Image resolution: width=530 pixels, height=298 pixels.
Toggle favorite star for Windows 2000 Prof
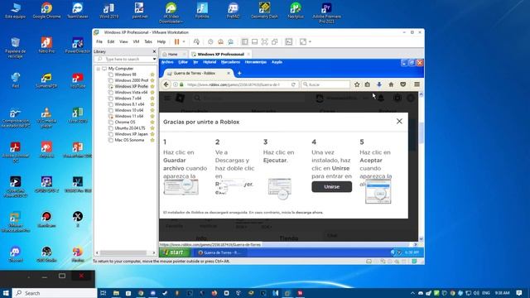click(152, 80)
